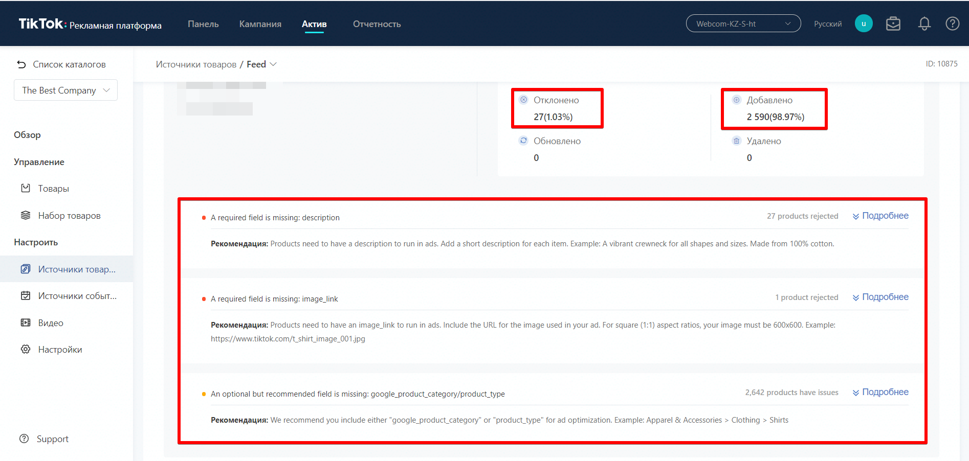Expand details for missing description error
The image size is (969, 461).
point(880,216)
